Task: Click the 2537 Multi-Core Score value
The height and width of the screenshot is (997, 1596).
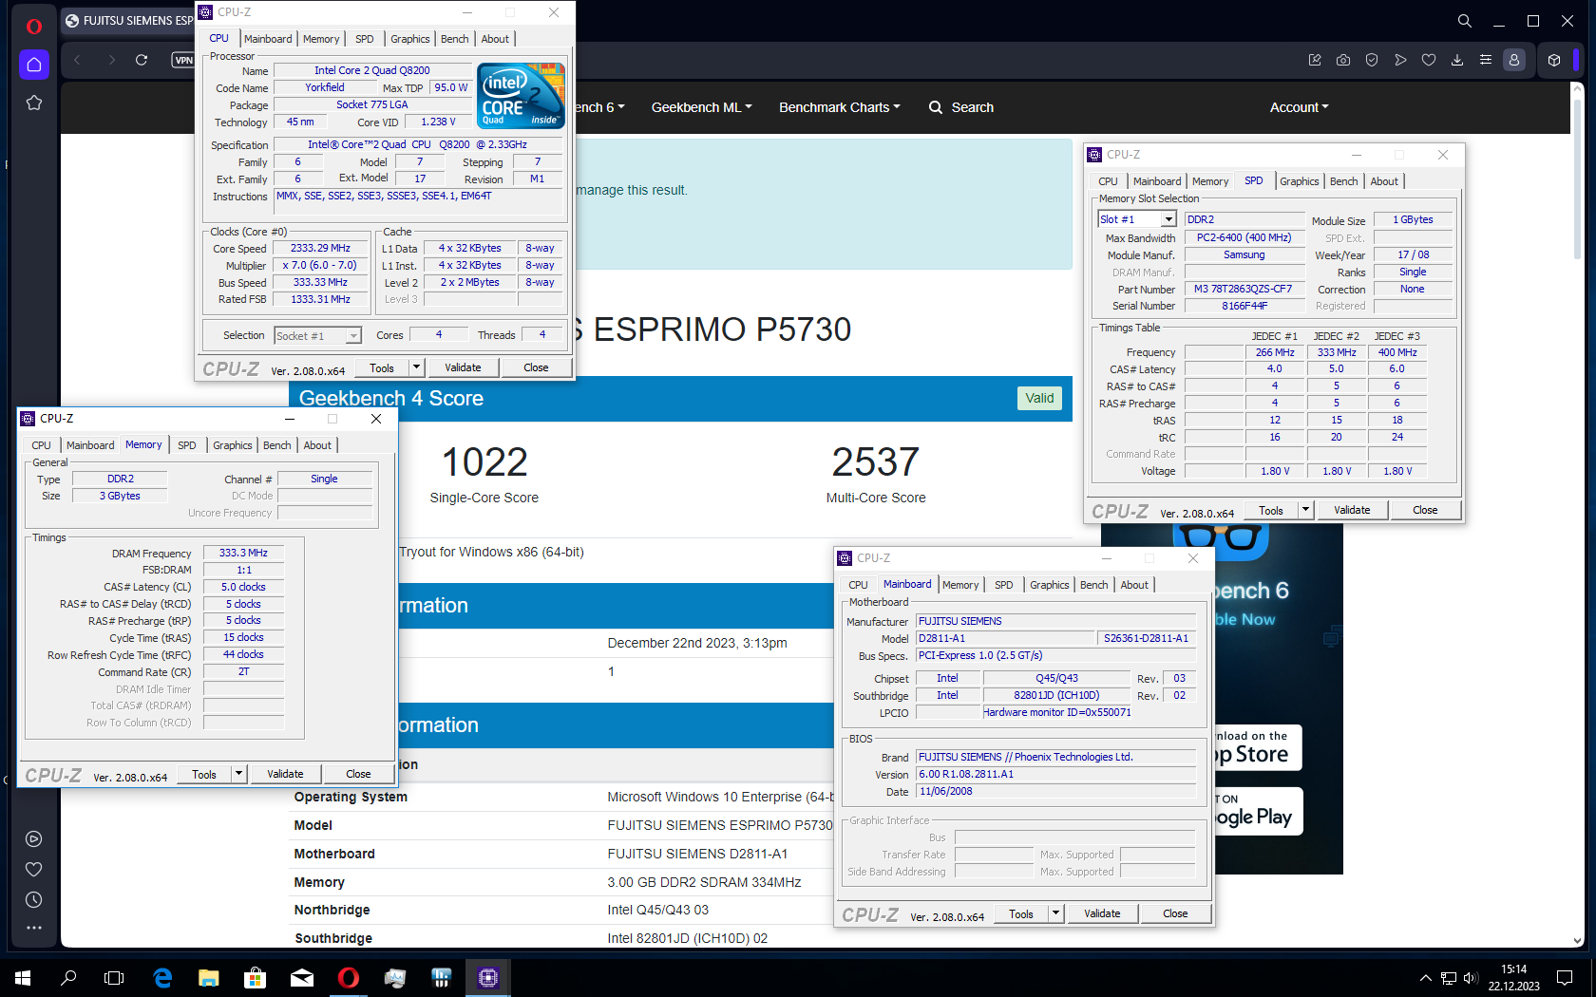Action: (876, 462)
